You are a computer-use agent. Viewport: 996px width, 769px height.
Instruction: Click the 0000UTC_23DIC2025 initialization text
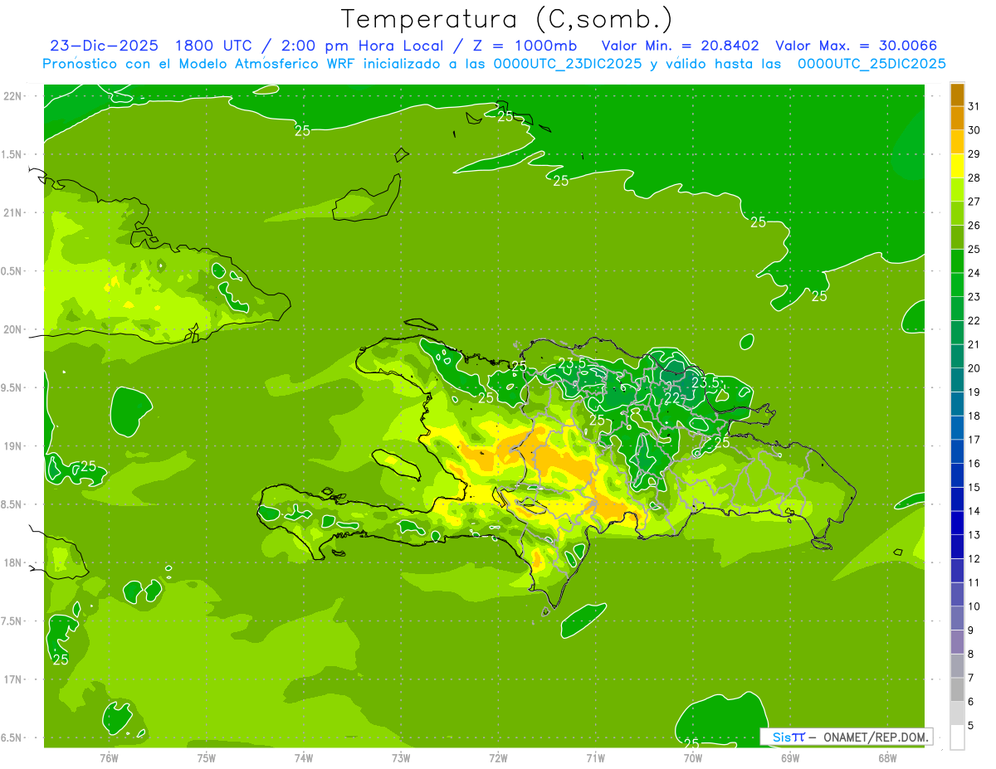tap(567, 64)
